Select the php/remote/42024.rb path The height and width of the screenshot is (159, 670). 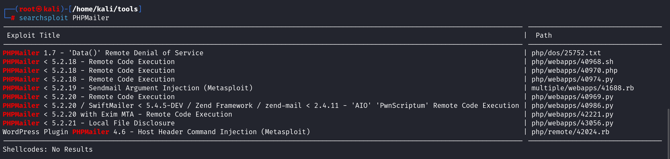coord(570,132)
